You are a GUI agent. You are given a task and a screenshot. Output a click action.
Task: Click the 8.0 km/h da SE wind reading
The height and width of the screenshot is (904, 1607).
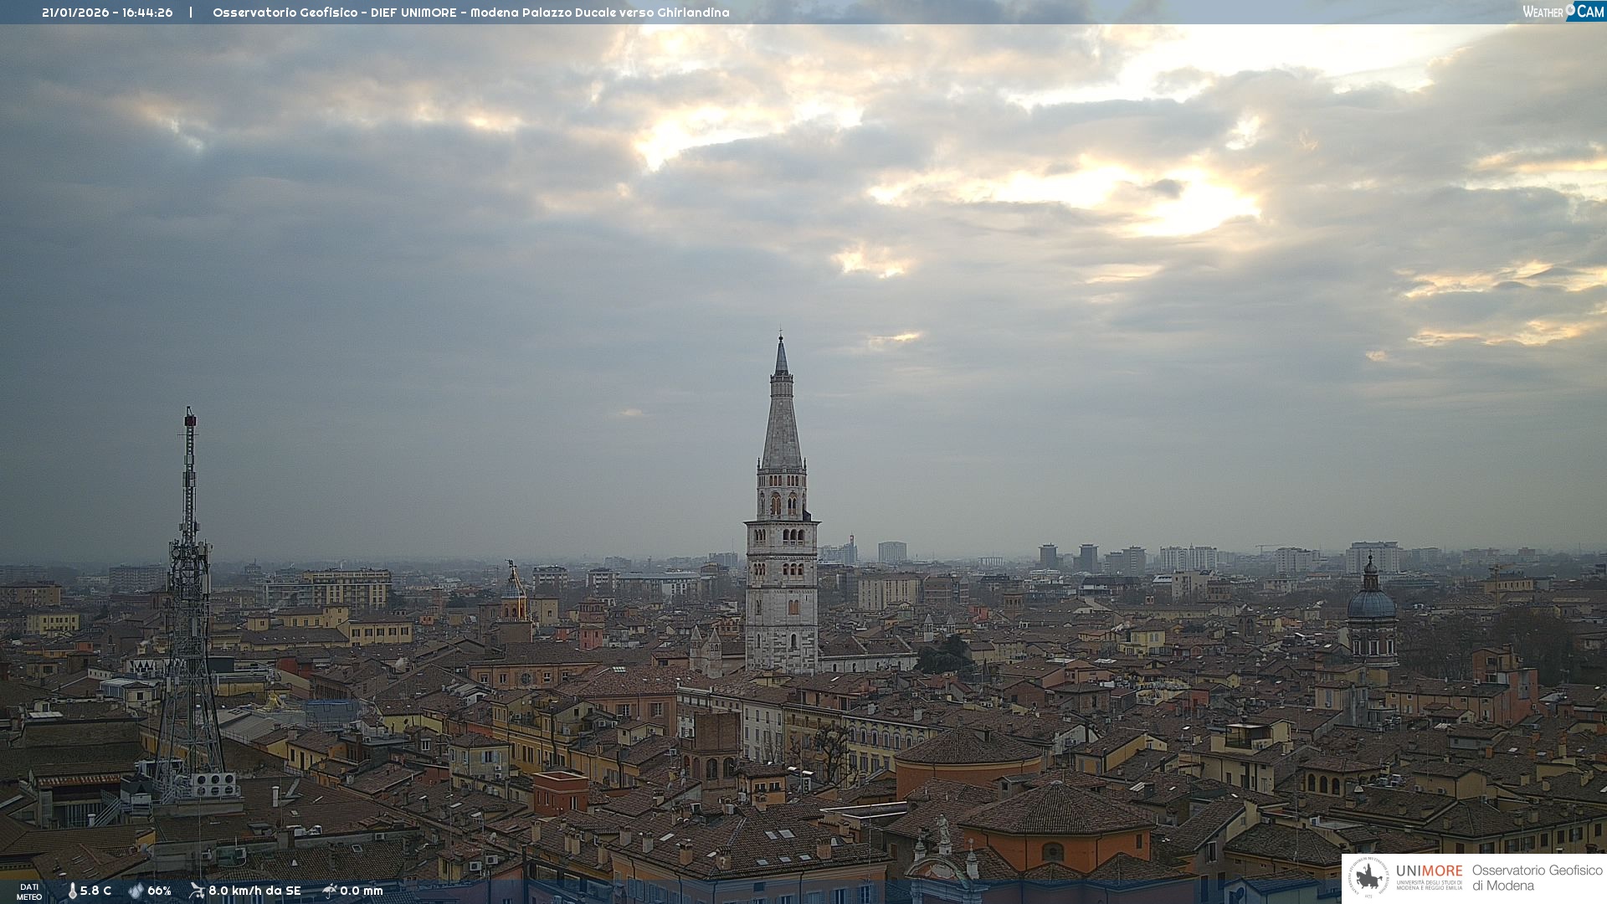[254, 891]
